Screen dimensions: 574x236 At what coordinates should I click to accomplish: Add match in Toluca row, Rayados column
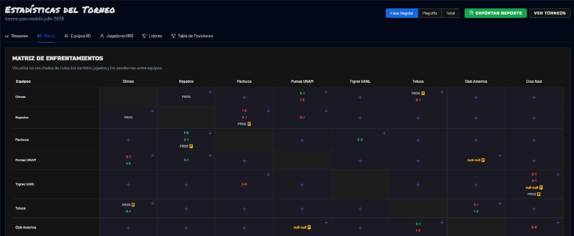click(186, 209)
